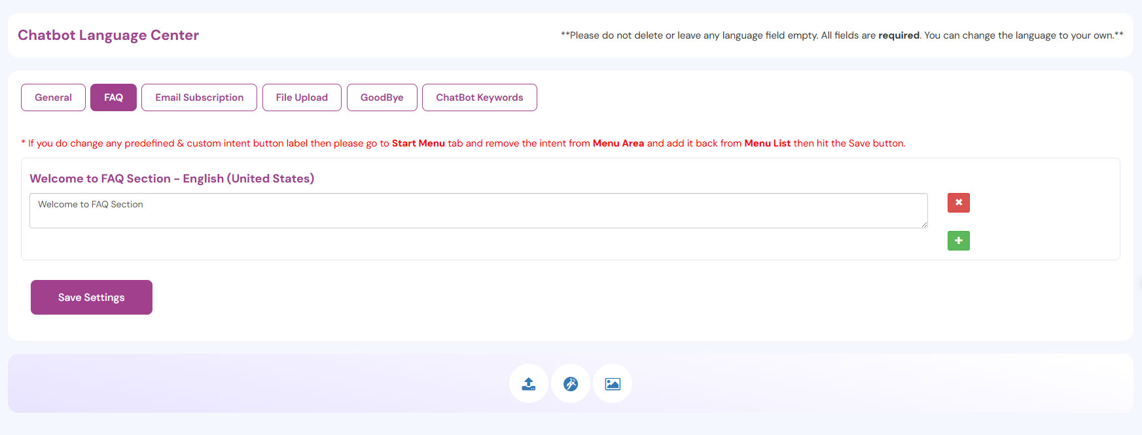Click bold 'Start Menu' text in warning
This screenshot has height=435, width=1142.
pyautogui.click(x=418, y=143)
